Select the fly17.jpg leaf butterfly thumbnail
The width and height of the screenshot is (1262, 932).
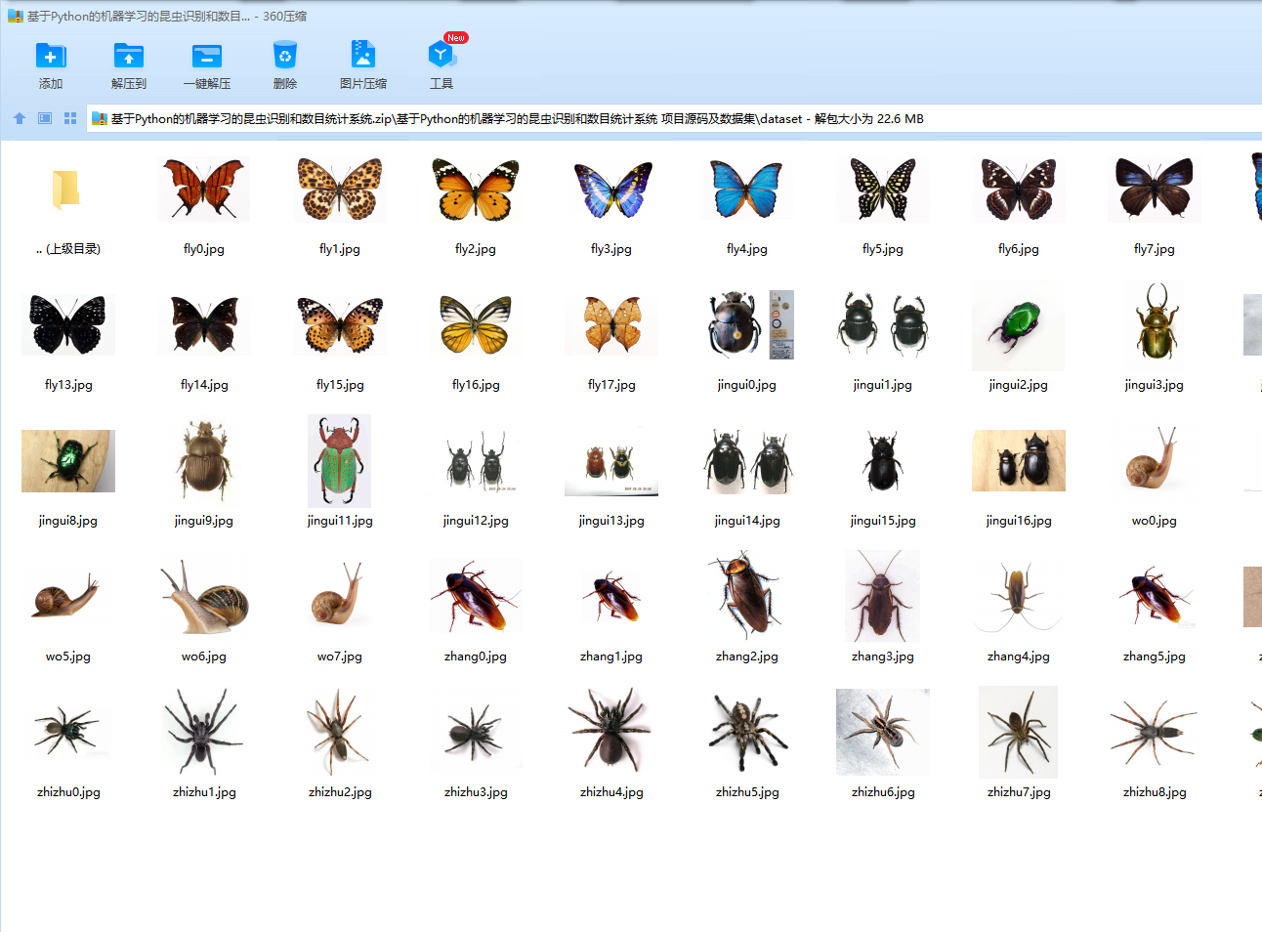[611, 324]
